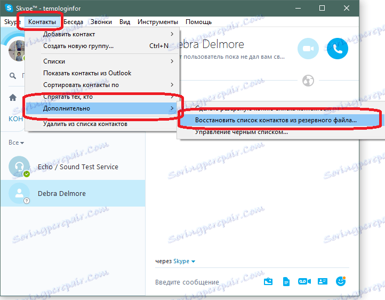Select Восстановить список контактов из резервного файла
Screen dimensions: 385x300
click(282, 120)
